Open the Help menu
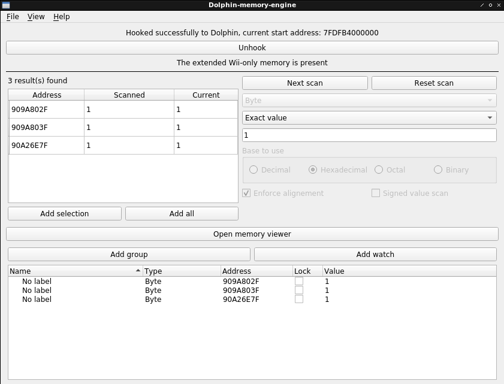Image resolution: width=504 pixels, height=384 pixels. (x=61, y=17)
